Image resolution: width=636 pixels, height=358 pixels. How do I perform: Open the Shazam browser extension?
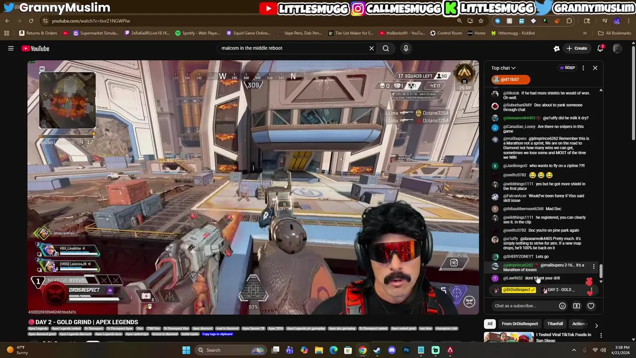pos(497,21)
